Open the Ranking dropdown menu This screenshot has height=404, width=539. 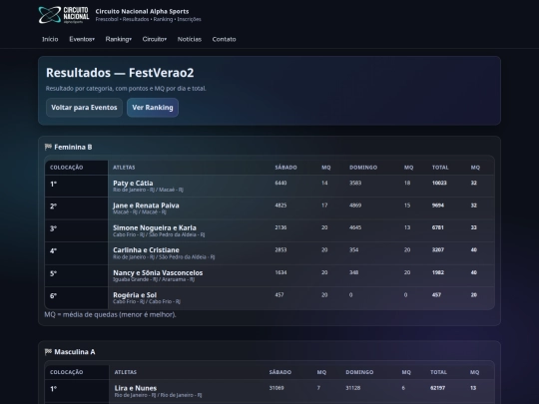pos(118,39)
